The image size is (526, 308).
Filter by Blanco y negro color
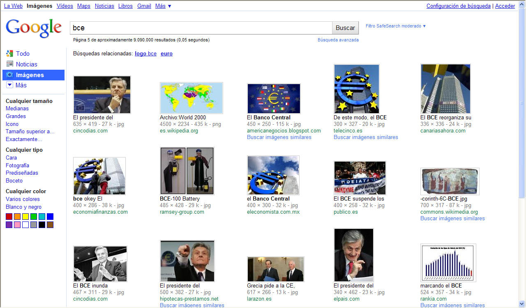(x=23, y=207)
